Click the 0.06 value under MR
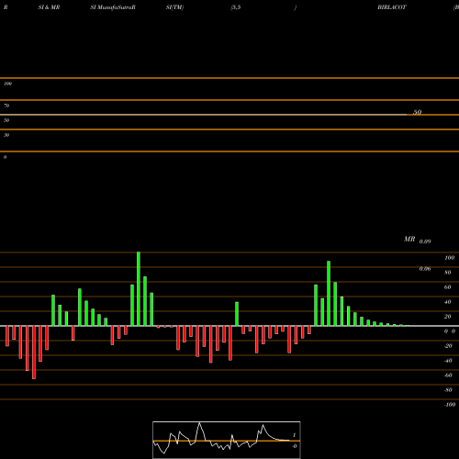 (425, 269)
